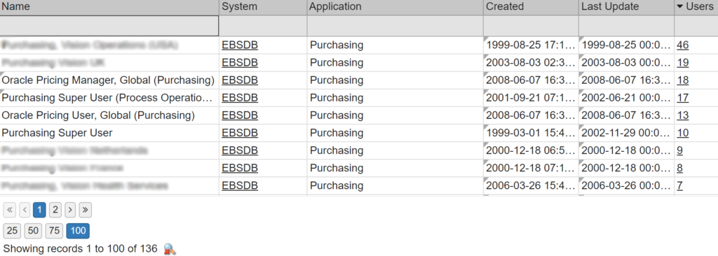This screenshot has width=718, height=256.
Task: Open EBSDB link for Purchasing Super User row
Action: tap(240, 133)
